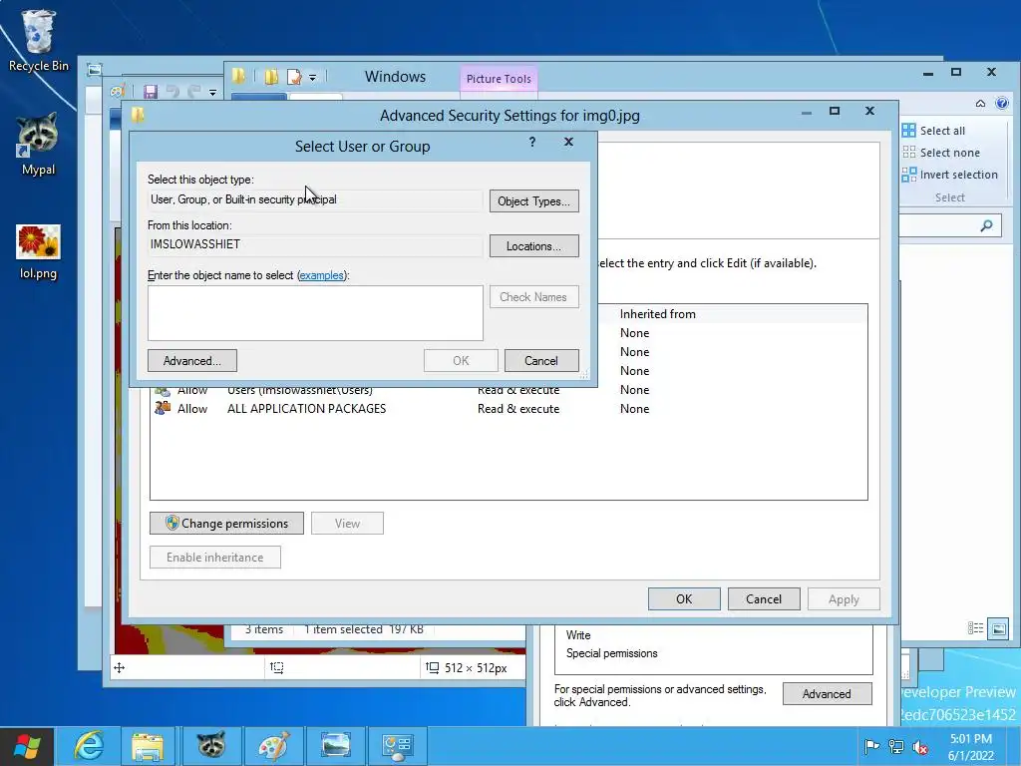Click Select all in Explorer ribbon
1021x766 pixels.
933,131
